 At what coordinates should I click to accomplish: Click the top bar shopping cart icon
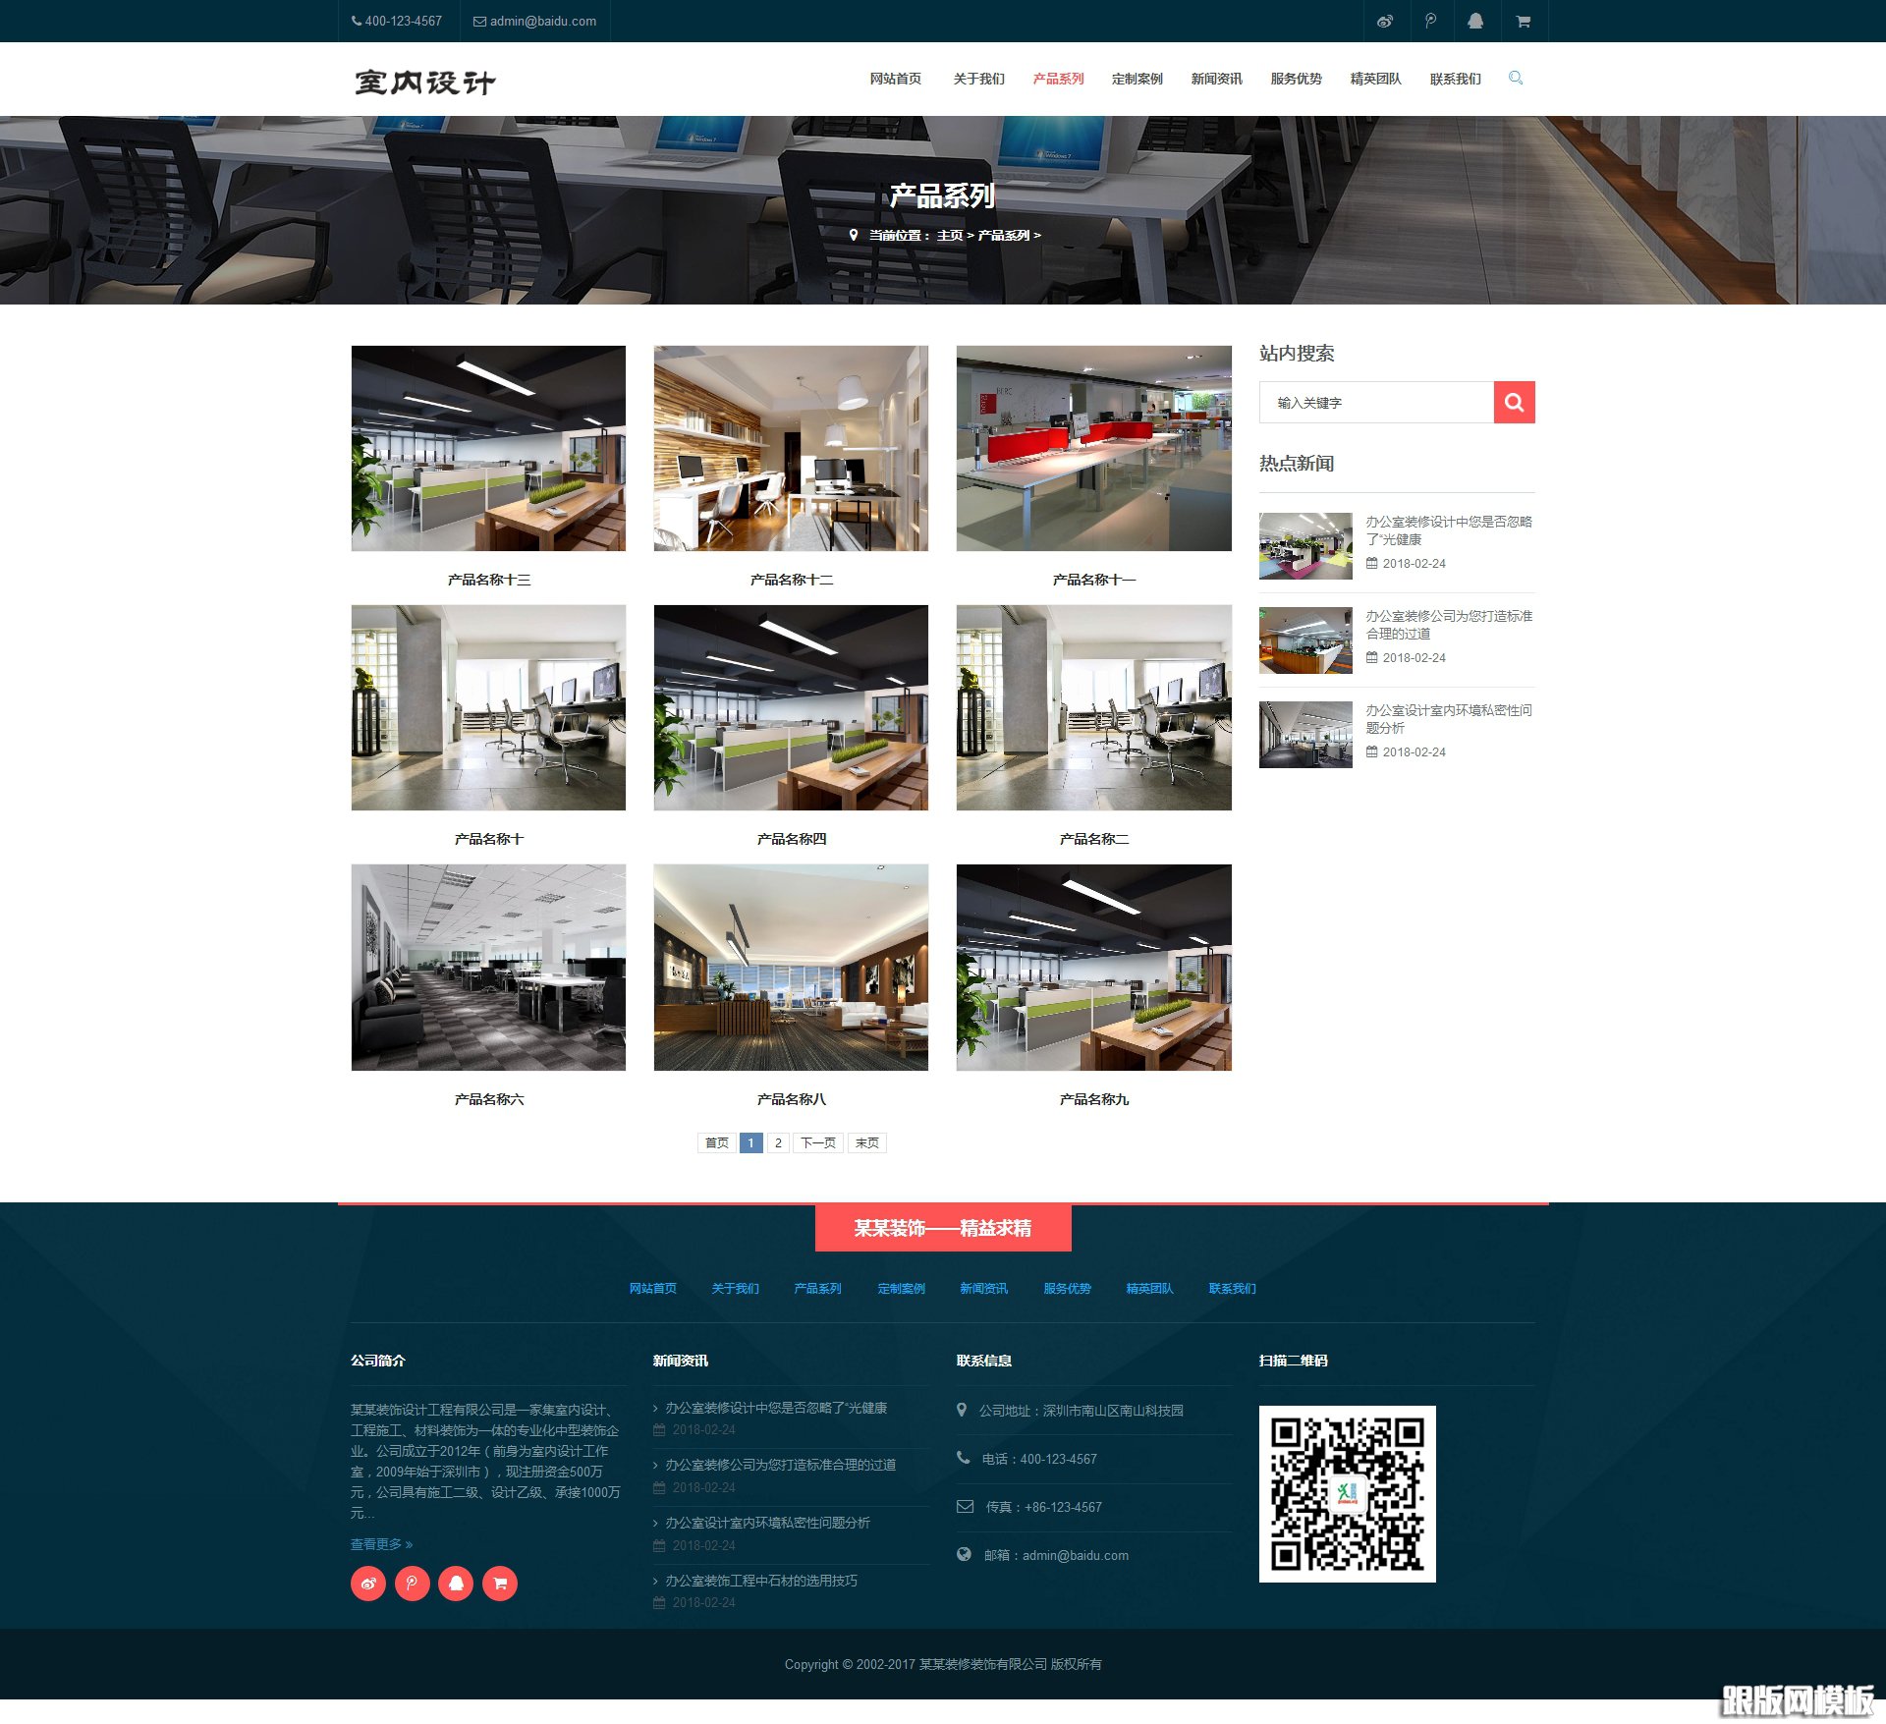(x=1523, y=21)
